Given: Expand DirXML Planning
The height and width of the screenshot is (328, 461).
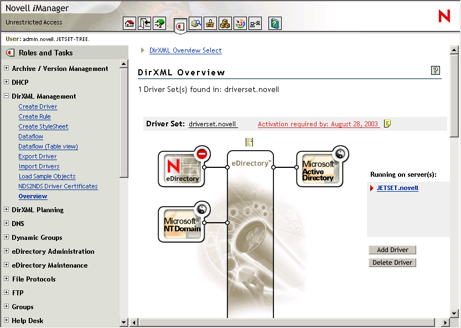Looking at the screenshot, I should [x=6, y=209].
